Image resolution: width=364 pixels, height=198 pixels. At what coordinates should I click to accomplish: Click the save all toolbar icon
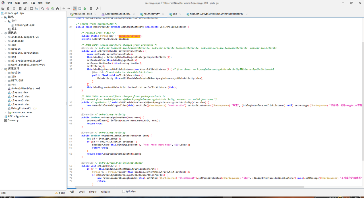tap(20, 9)
